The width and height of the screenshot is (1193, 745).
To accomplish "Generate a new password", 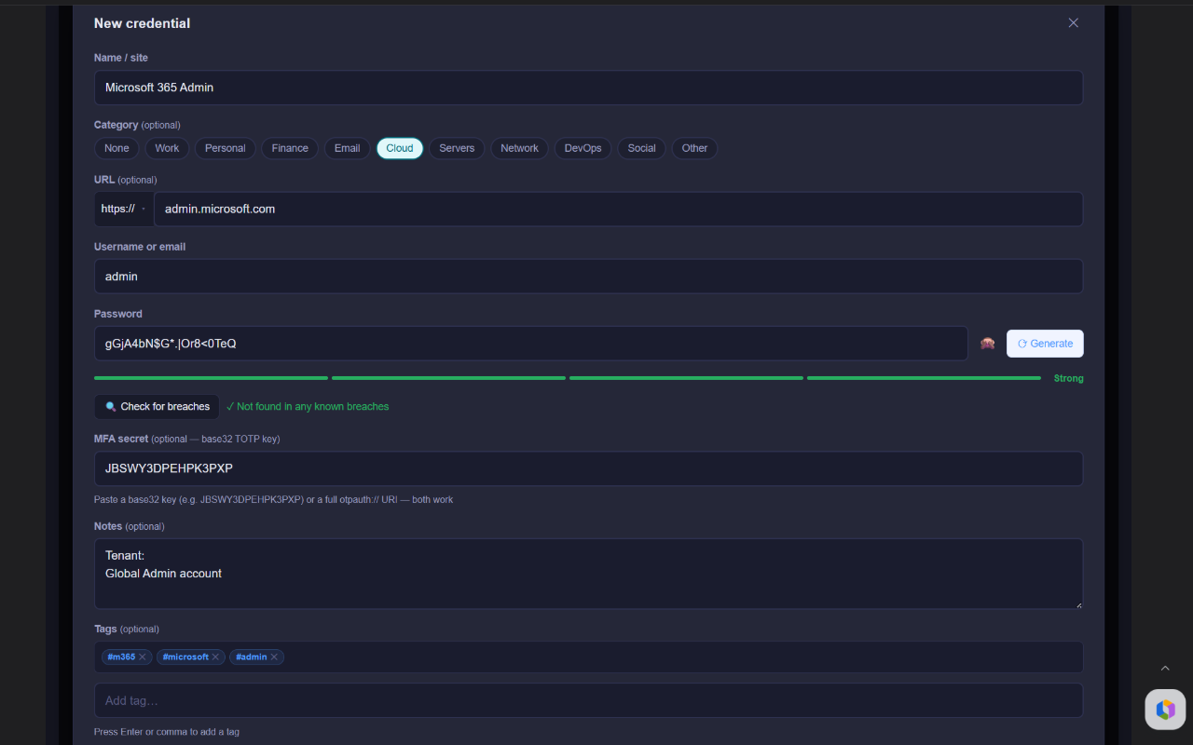I will 1045,344.
